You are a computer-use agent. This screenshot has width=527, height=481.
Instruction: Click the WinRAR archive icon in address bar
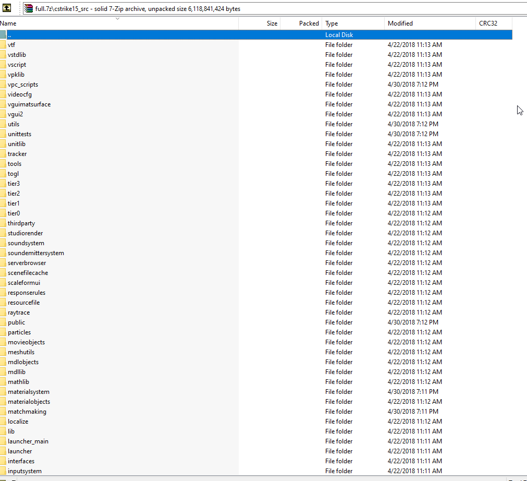click(29, 8)
